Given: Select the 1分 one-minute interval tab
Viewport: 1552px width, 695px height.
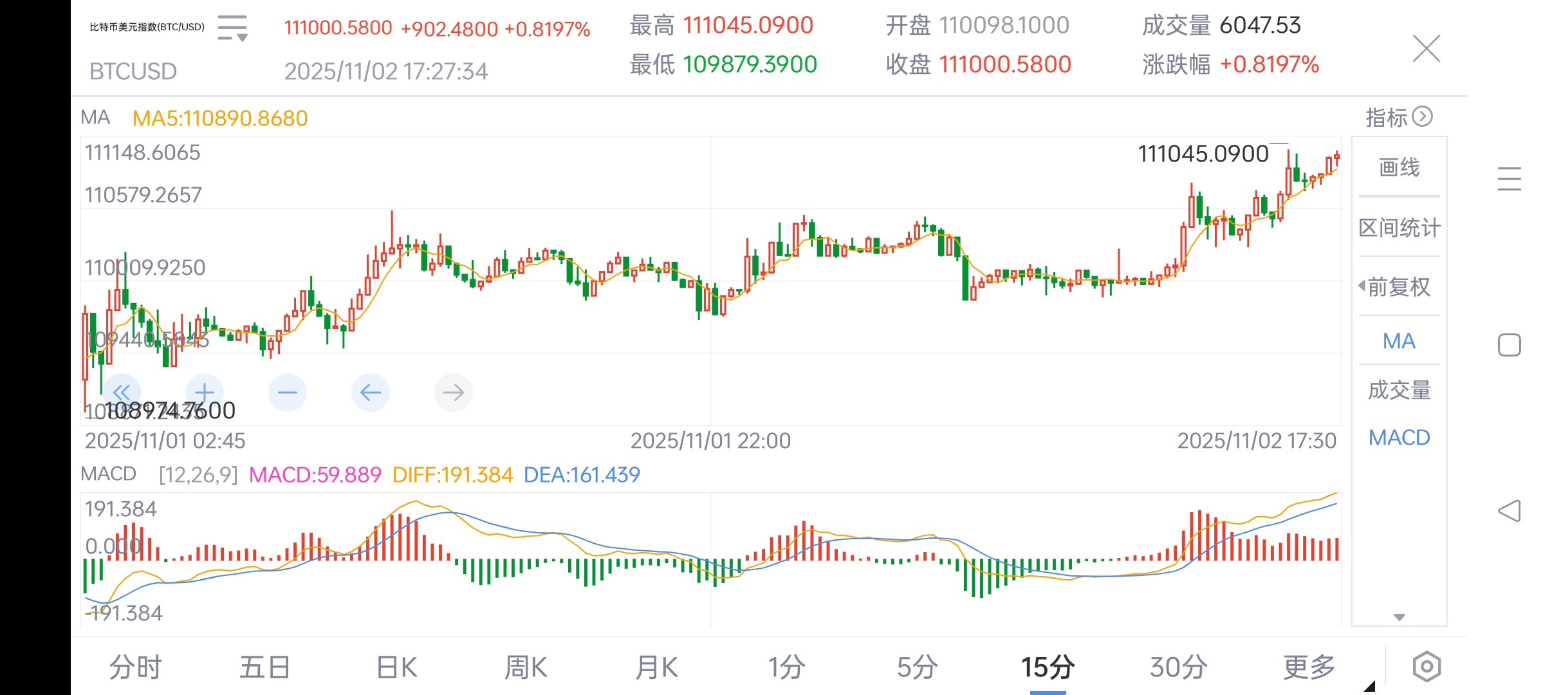Looking at the screenshot, I should [x=788, y=667].
